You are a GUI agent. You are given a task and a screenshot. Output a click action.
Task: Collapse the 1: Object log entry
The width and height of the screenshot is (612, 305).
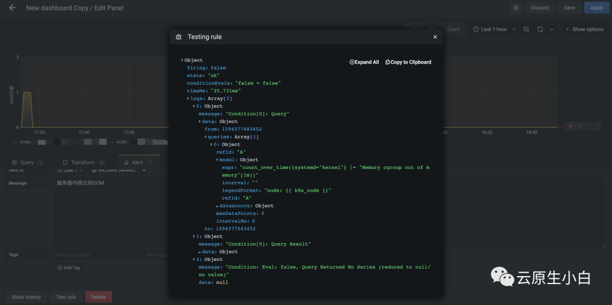tap(194, 236)
